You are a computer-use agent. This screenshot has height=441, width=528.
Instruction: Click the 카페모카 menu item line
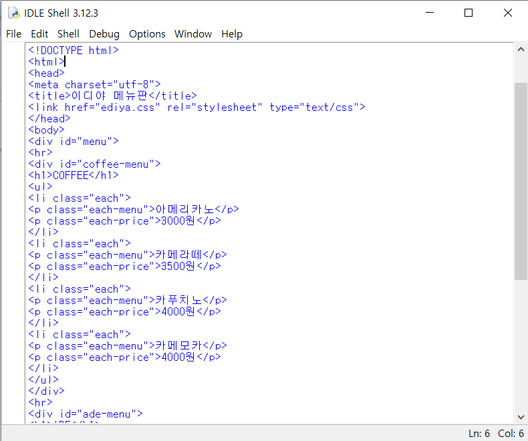click(128, 346)
